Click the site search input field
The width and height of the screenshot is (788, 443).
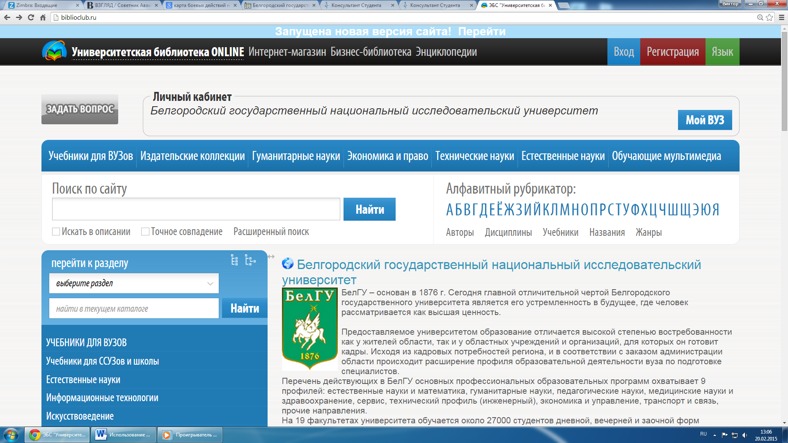(196, 209)
